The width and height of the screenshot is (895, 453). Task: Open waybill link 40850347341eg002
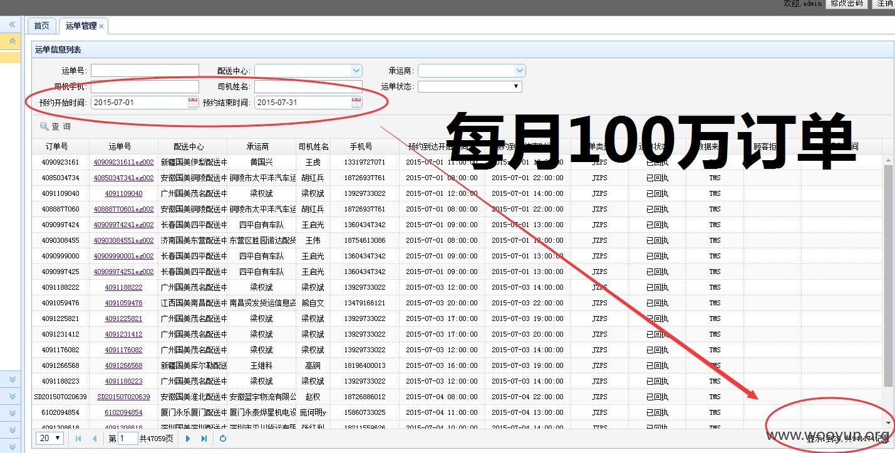tap(123, 178)
